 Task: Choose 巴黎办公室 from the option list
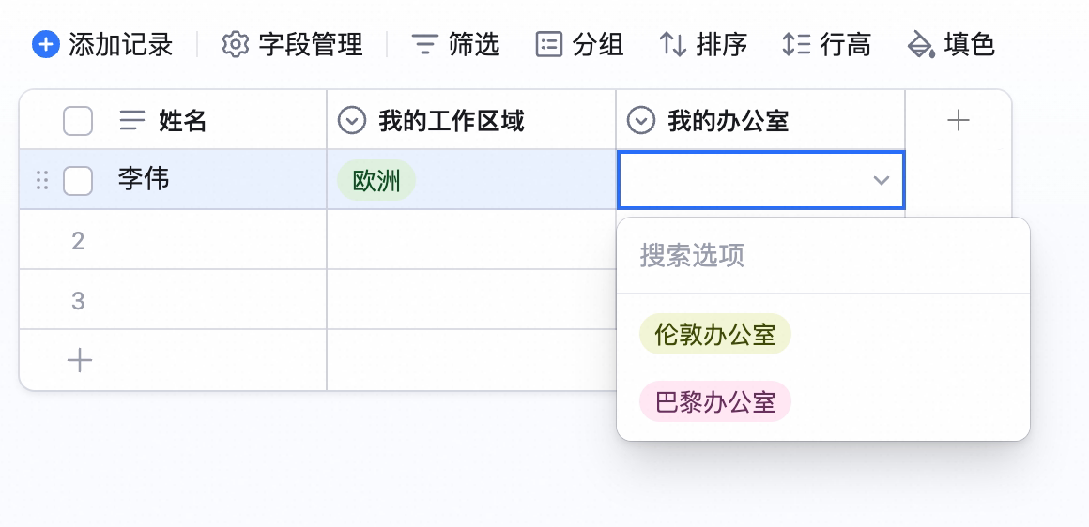(715, 401)
